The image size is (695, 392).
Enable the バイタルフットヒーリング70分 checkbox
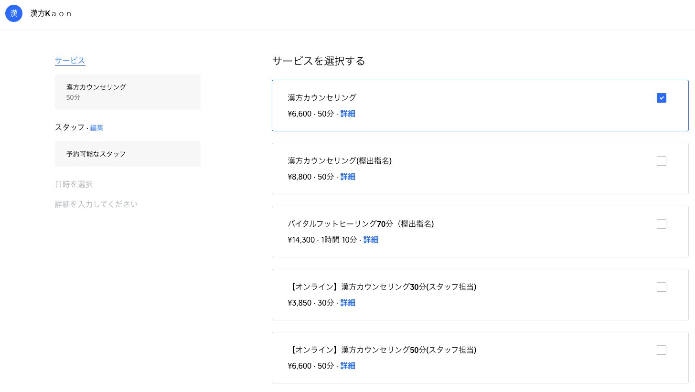(662, 224)
